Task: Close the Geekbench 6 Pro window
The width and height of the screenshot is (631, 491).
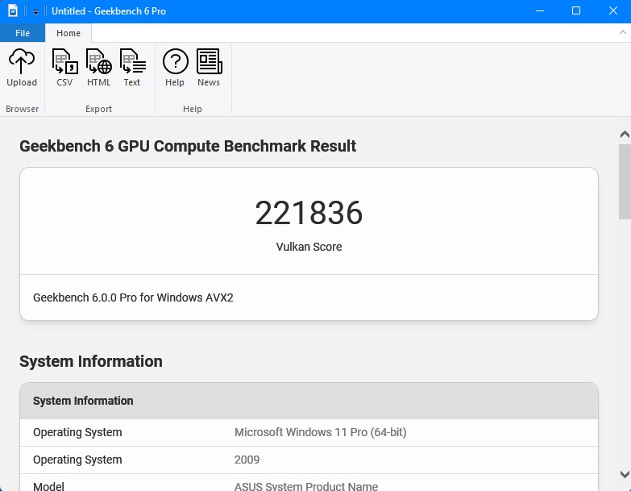Action: (x=612, y=11)
